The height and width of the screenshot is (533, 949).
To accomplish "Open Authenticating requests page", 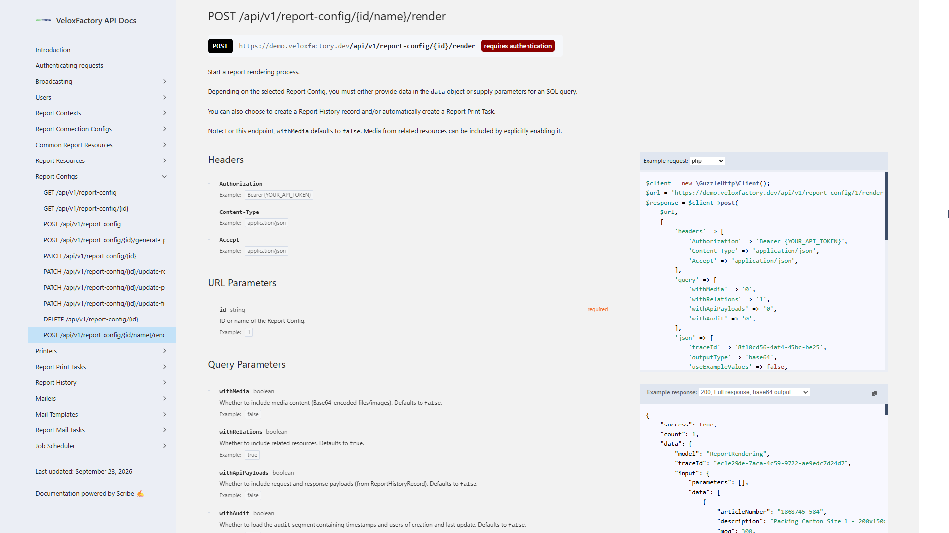I will [69, 65].
